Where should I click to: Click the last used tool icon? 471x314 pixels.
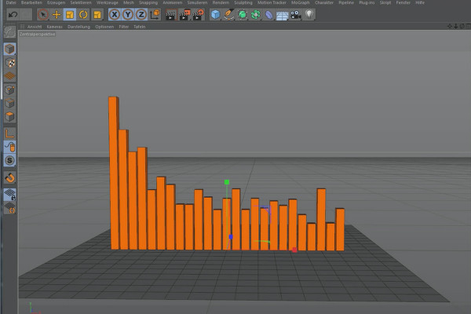pyautogui.click(x=97, y=14)
